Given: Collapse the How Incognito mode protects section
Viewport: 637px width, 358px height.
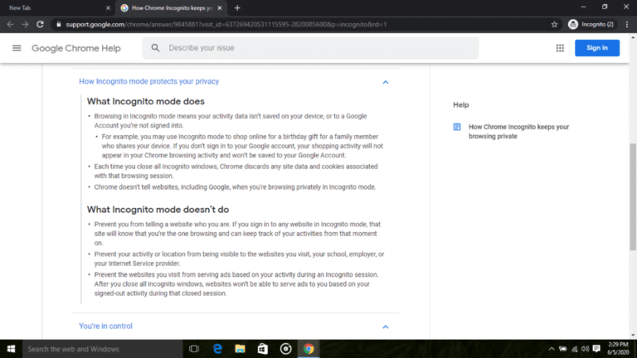Looking at the screenshot, I should 386,82.
